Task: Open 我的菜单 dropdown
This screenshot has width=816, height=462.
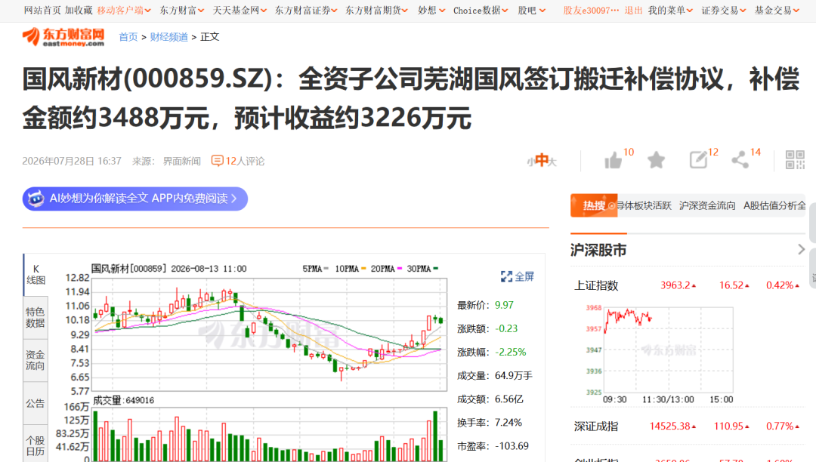Action: [670, 11]
